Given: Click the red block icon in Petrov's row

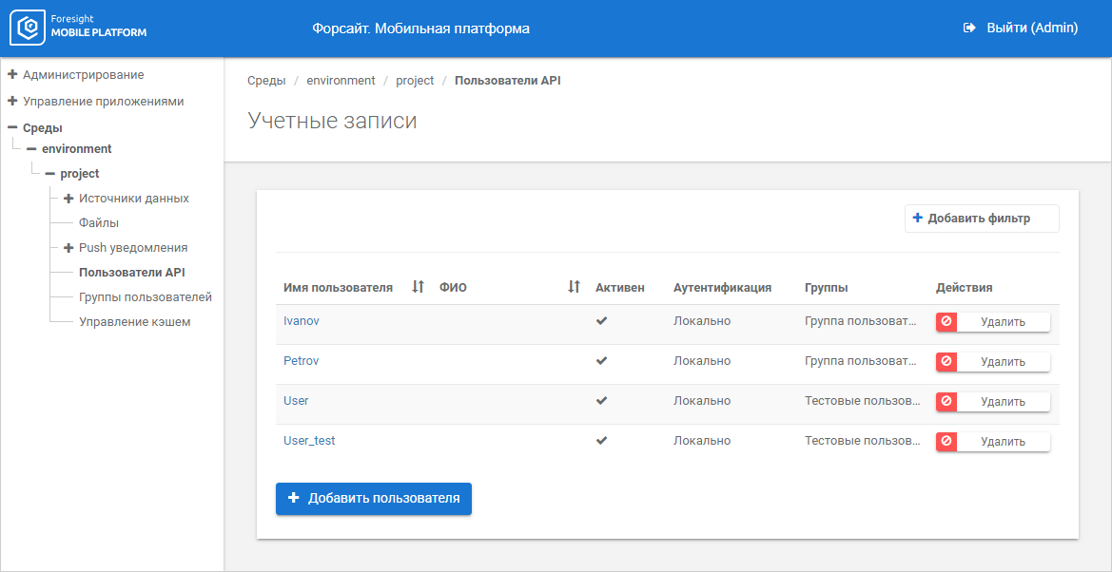Looking at the screenshot, I should tap(946, 361).
